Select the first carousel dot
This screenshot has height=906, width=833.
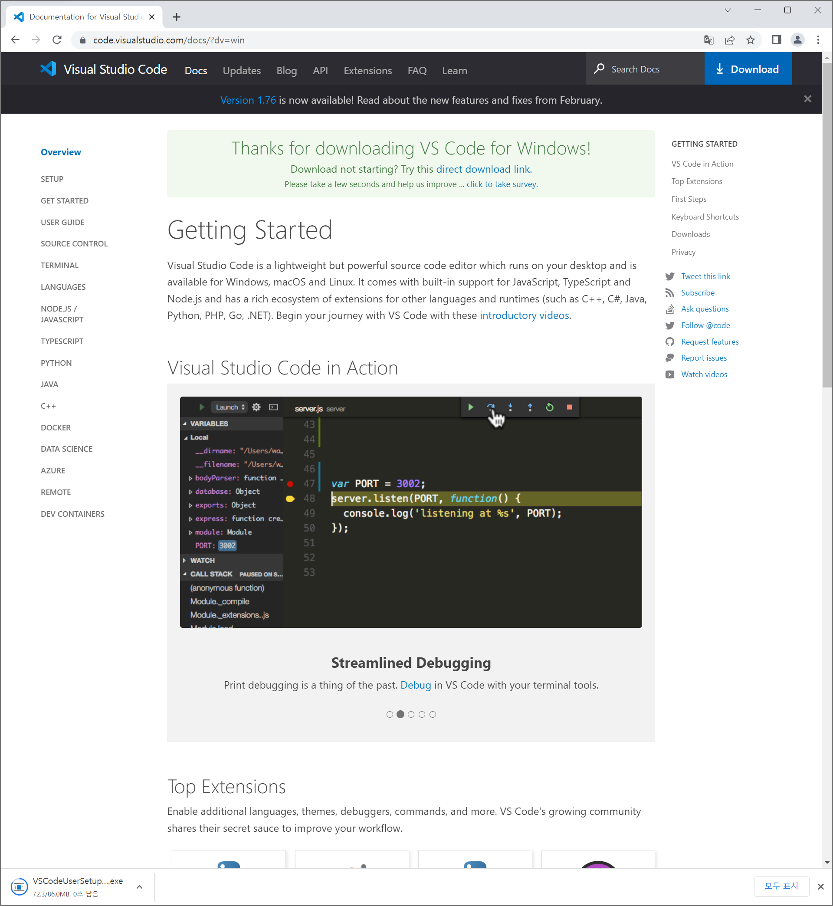click(x=390, y=715)
